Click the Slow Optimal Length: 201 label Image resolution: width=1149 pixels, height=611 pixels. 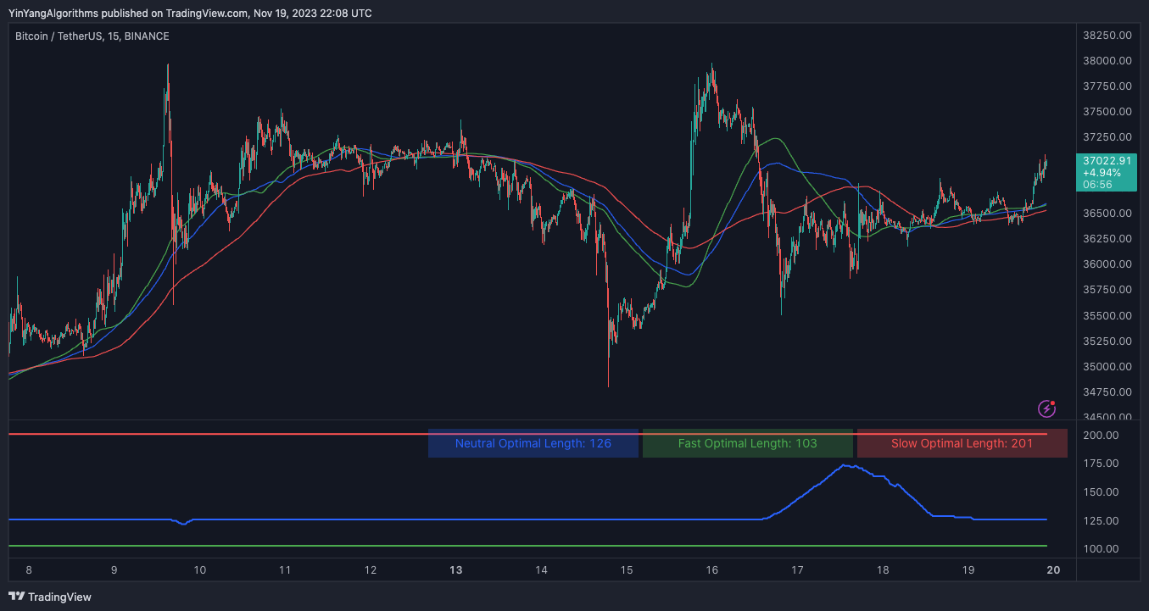[x=962, y=443]
